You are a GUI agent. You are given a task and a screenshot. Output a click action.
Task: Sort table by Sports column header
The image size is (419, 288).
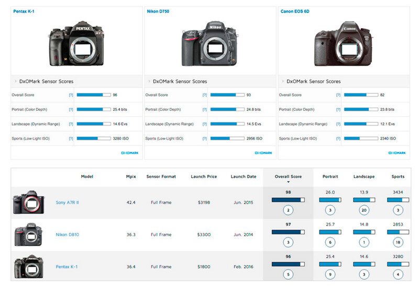[x=398, y=176]
